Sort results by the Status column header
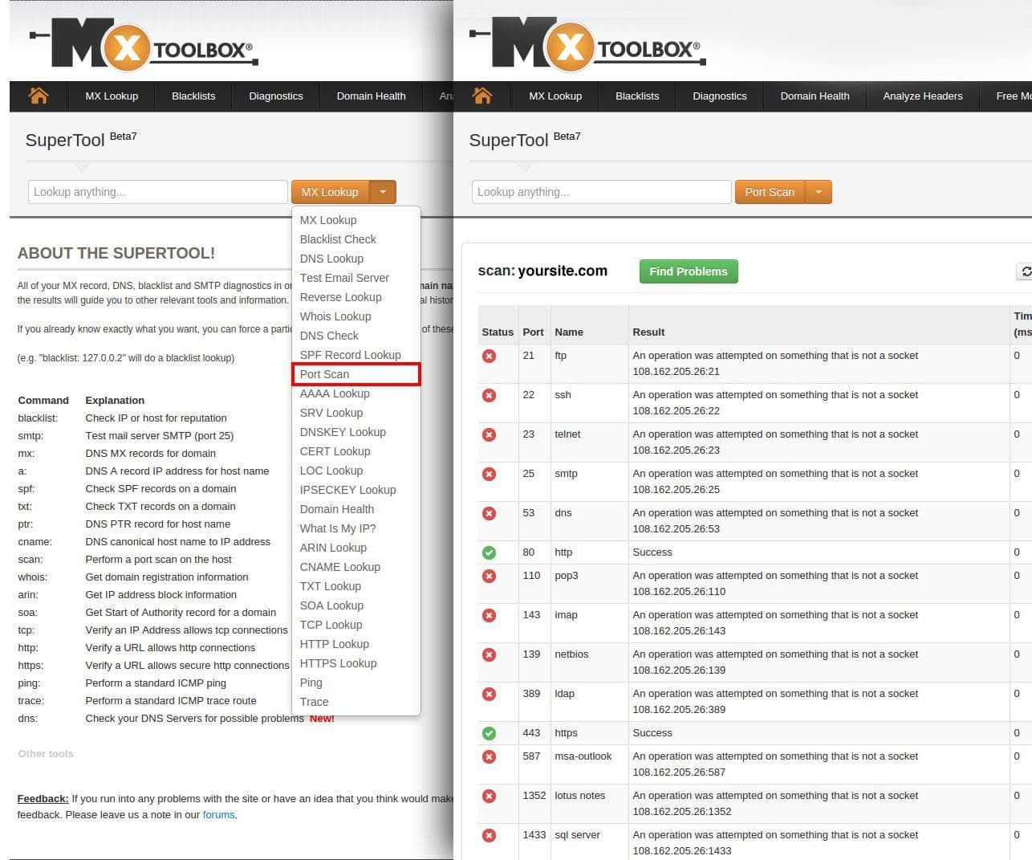This screenshot has height=860, width=1032. 498,332
